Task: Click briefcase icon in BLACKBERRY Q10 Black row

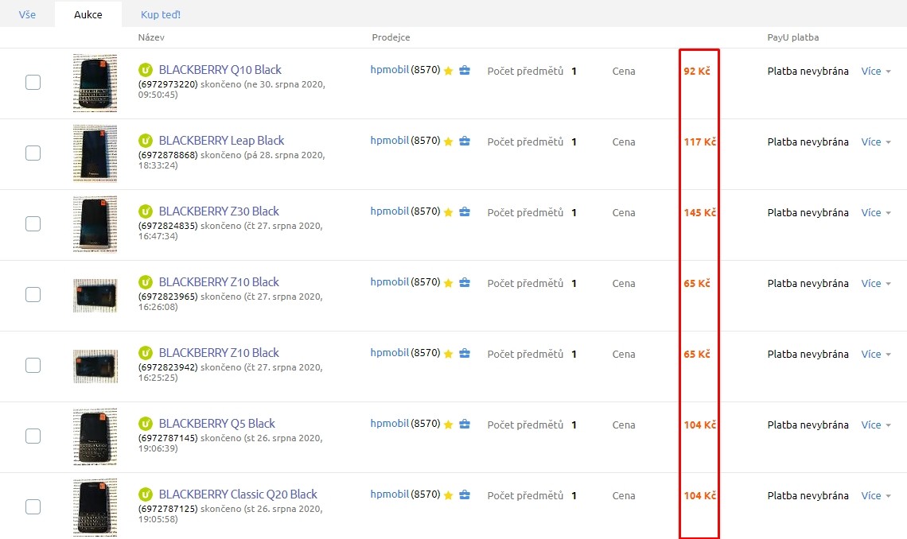Action: [465, 71]
